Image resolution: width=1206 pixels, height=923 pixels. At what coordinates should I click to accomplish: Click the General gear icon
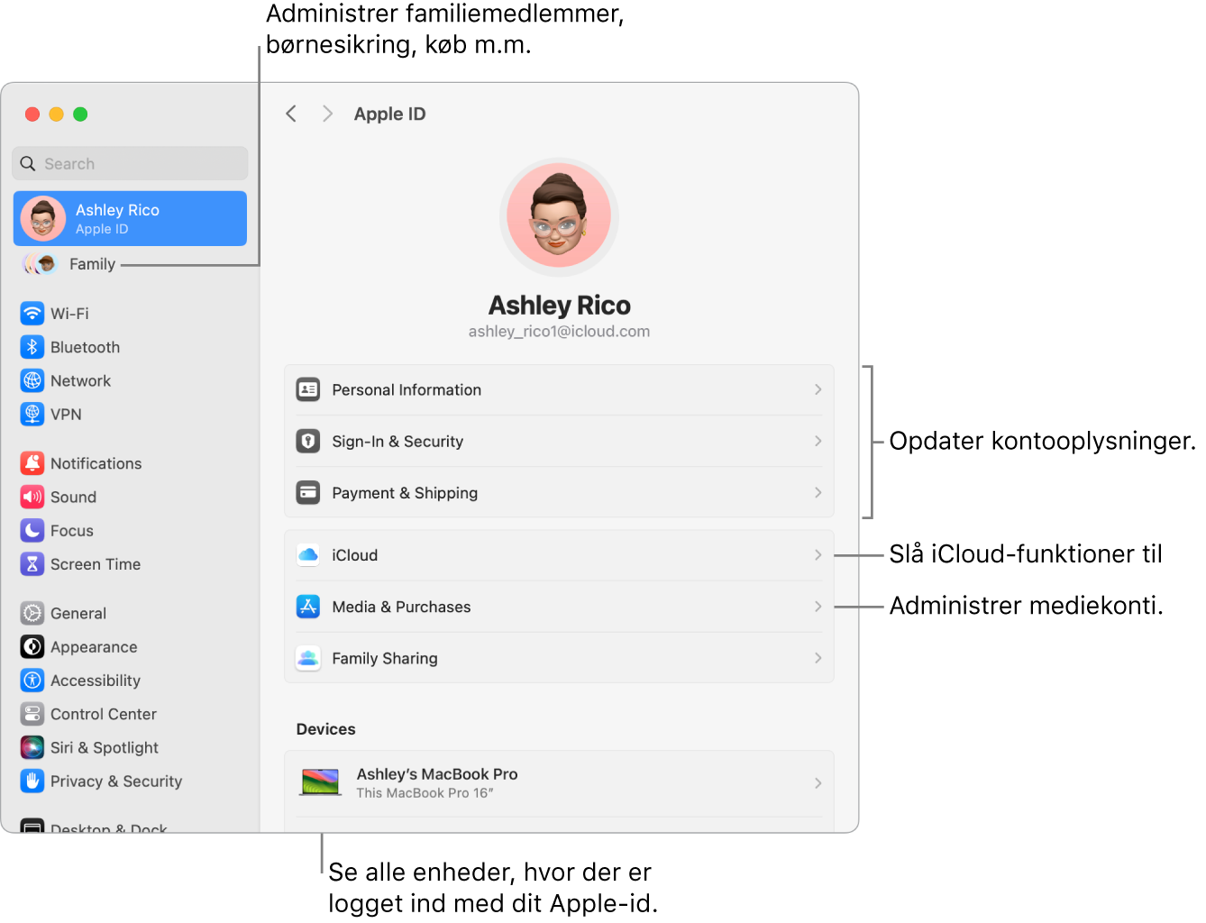32,613
